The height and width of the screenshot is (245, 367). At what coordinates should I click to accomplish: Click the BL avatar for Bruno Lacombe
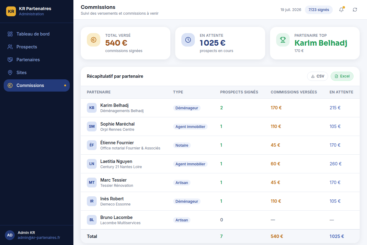(92, 220)
